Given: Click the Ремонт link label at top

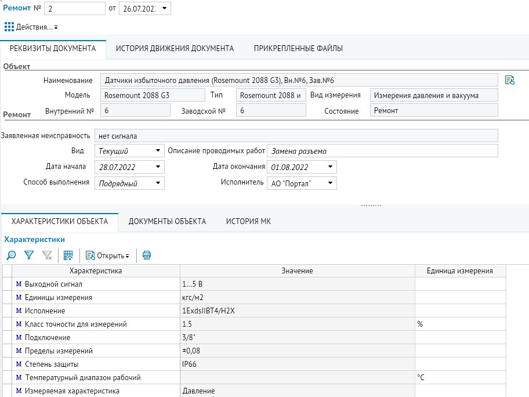Looking at the screenshot, I should coord(17,8).
